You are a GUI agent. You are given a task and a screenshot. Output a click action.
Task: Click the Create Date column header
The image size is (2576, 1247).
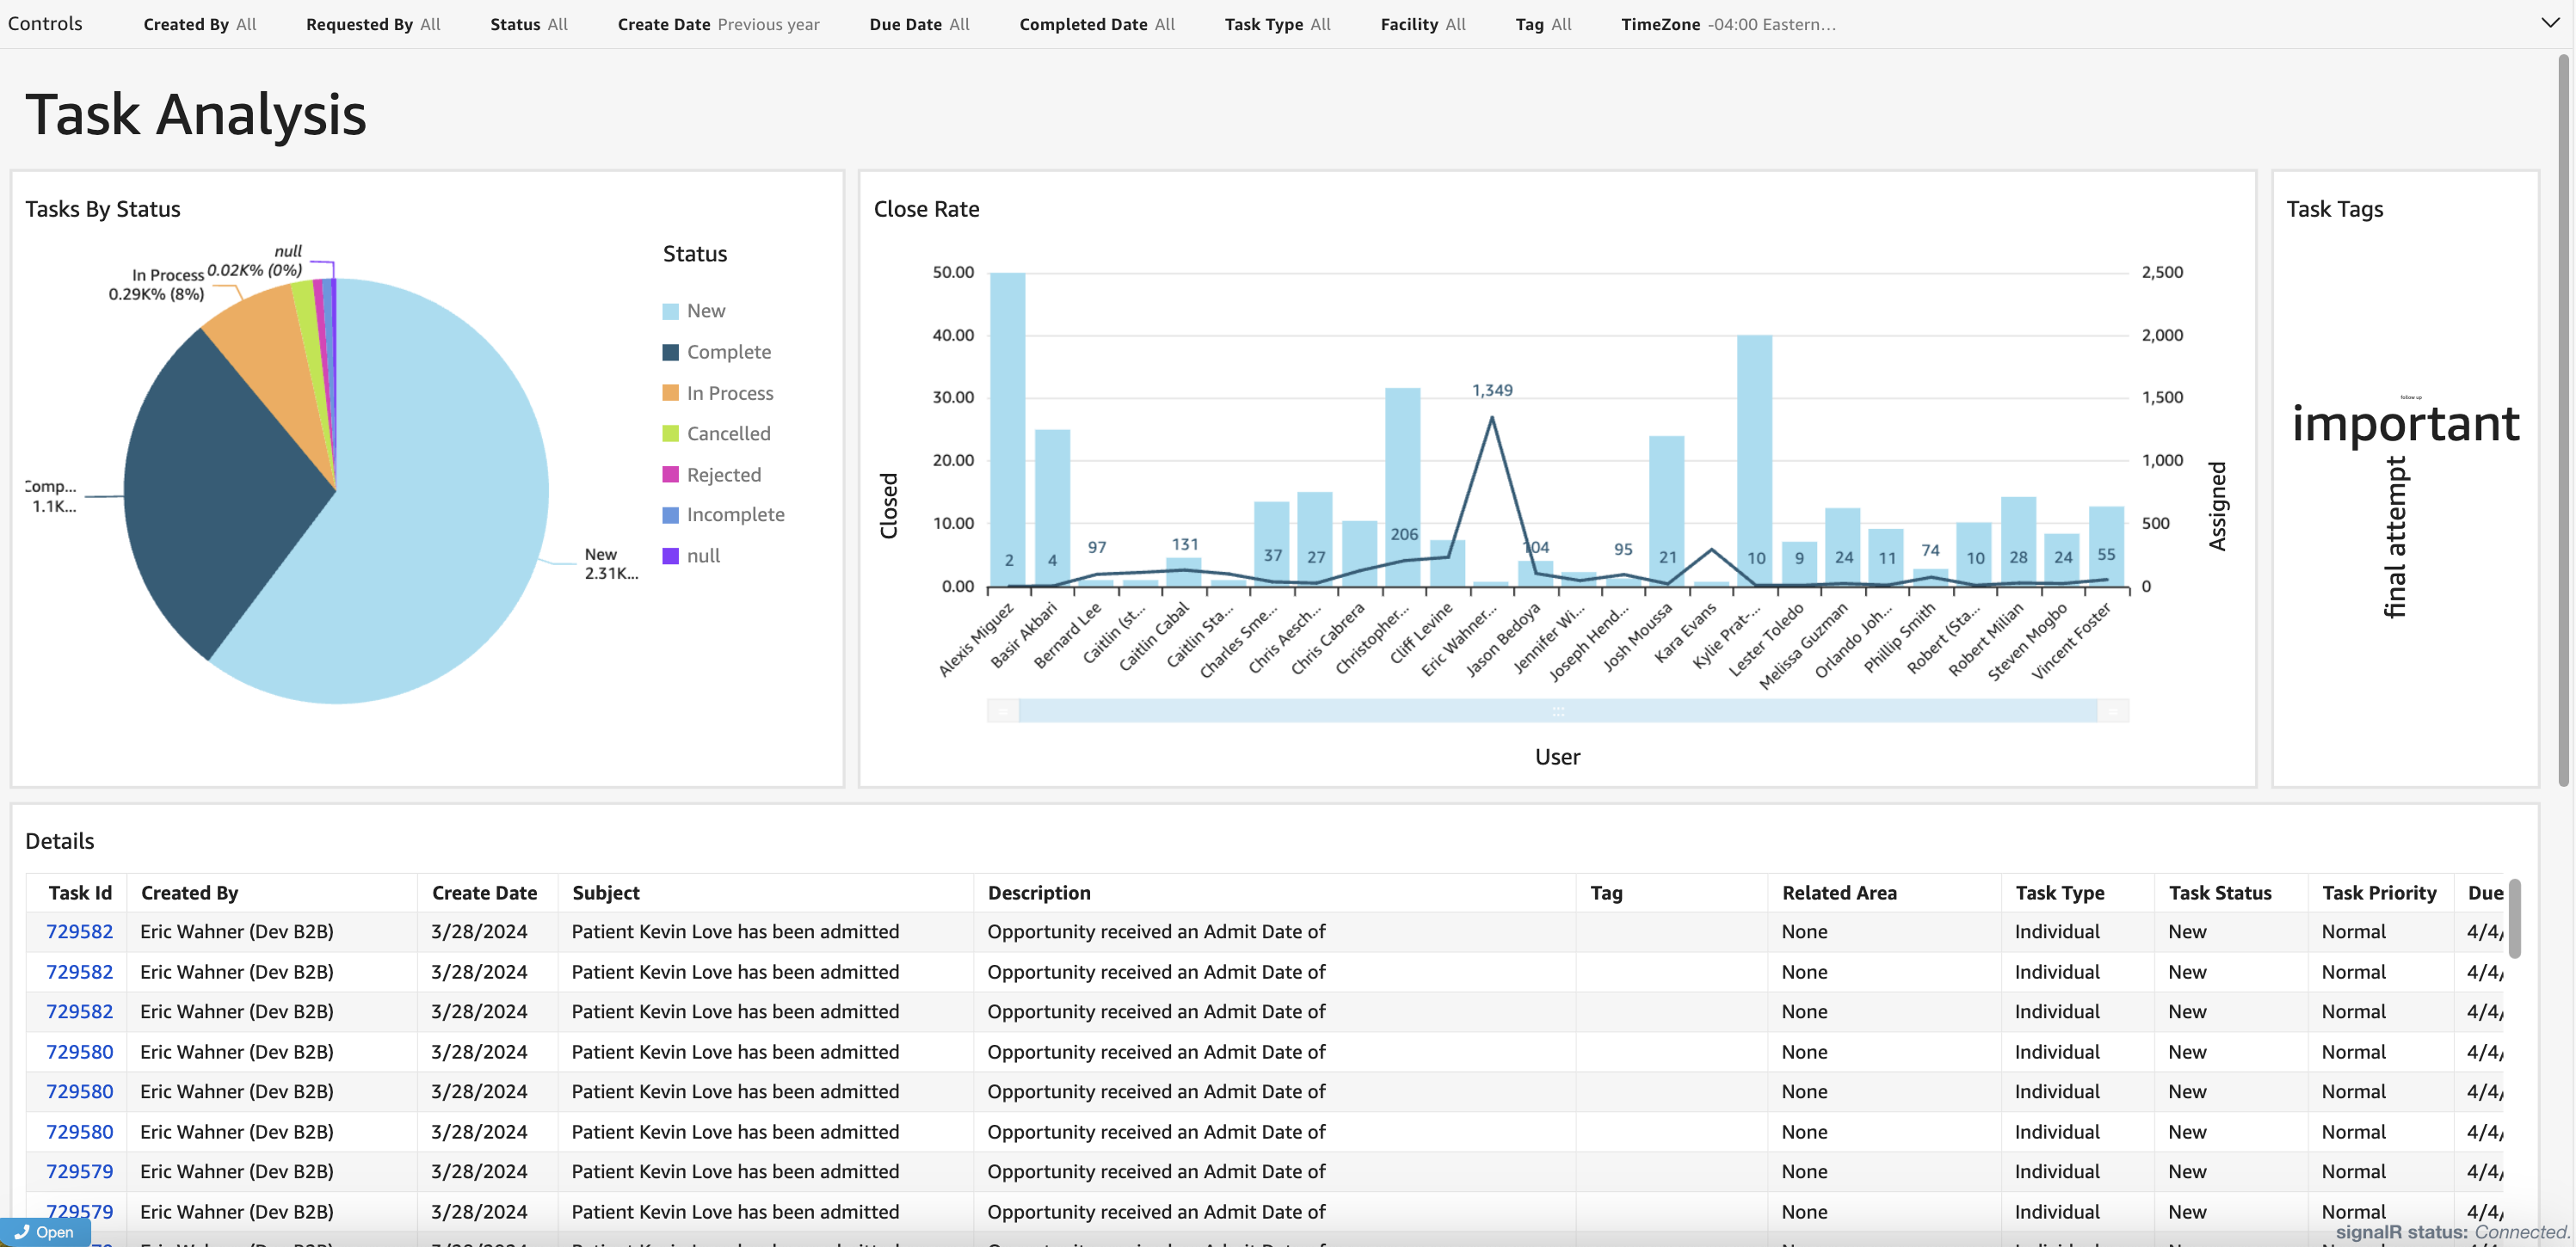tap(484, 893)
